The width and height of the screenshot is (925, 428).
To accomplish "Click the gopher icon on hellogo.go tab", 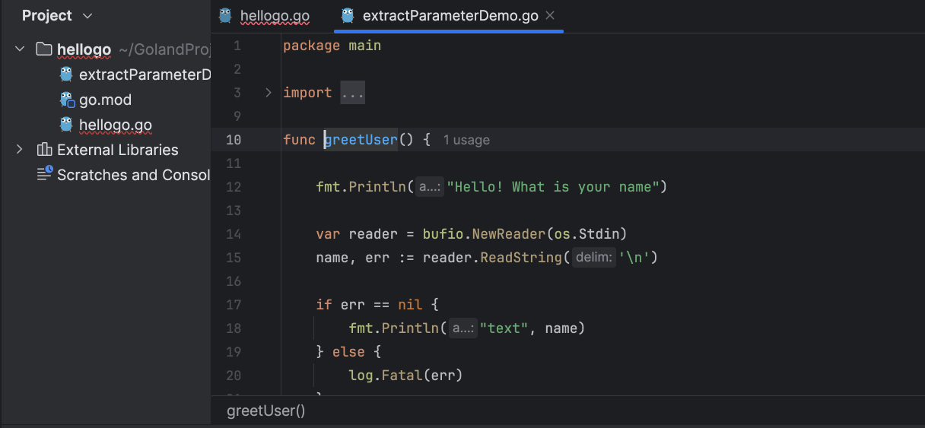I will (225, 15).
